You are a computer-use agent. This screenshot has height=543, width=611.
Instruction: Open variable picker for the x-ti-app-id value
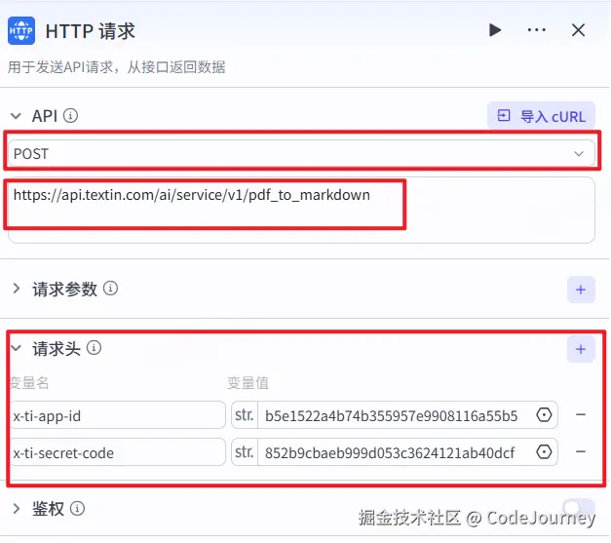point(544,414)
